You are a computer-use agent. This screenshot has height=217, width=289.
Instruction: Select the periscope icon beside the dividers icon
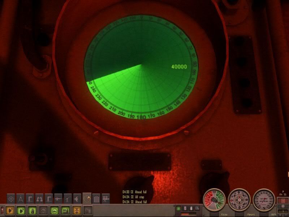[x=30, y=199]
